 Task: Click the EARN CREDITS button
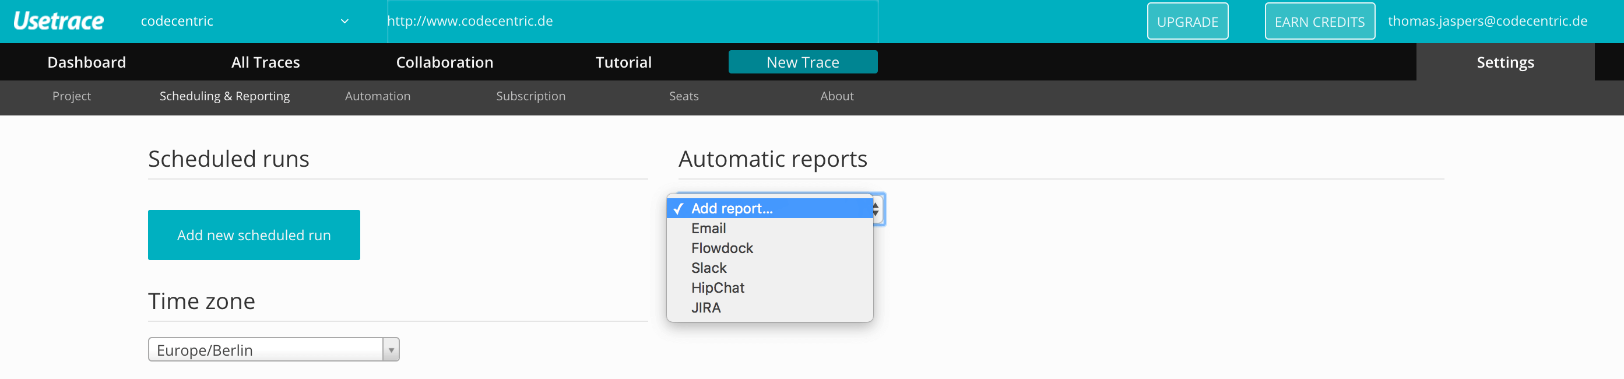coord(1319,22)
